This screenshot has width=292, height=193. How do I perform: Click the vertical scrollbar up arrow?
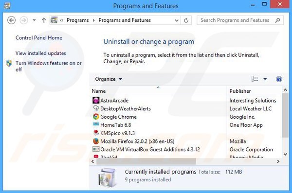pyautogui.click(x=285, y=90)
